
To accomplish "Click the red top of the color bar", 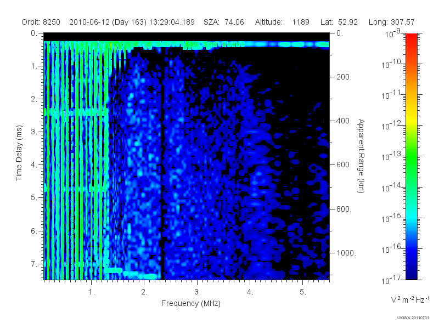I will click(412, 39).
